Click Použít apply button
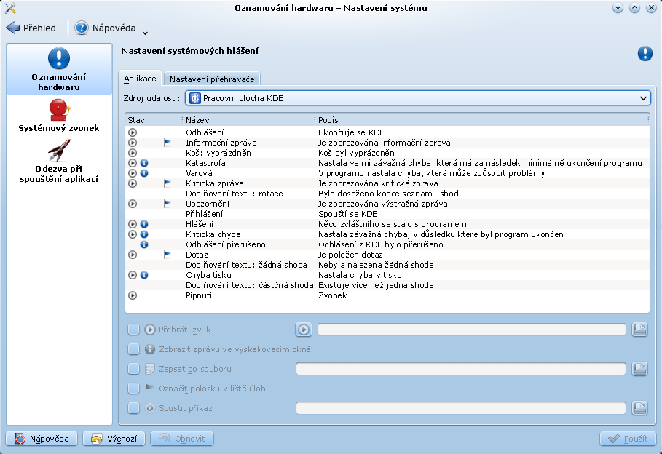The image size is (662, 454). (628, 439)
